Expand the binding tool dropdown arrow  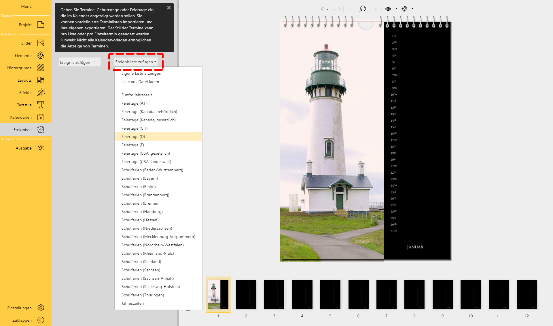(x=413, y=9)
